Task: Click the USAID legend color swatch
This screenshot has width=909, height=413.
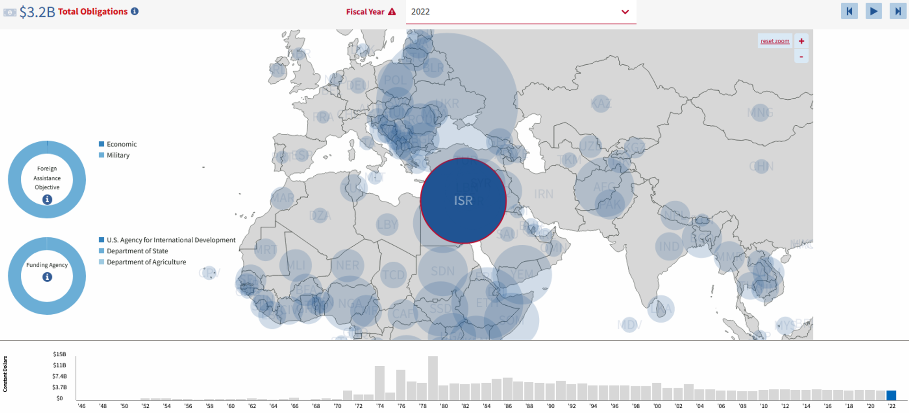Action: pyautogui.click(x=101, y=240)
